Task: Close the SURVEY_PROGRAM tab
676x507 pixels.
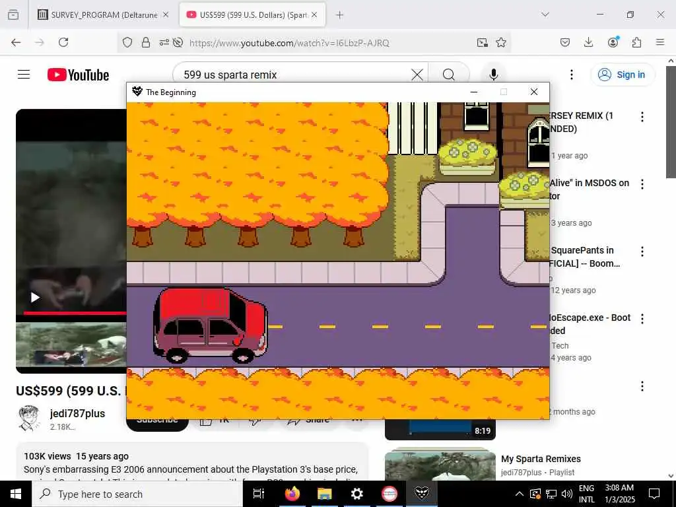Action: (x=166, y=15)
